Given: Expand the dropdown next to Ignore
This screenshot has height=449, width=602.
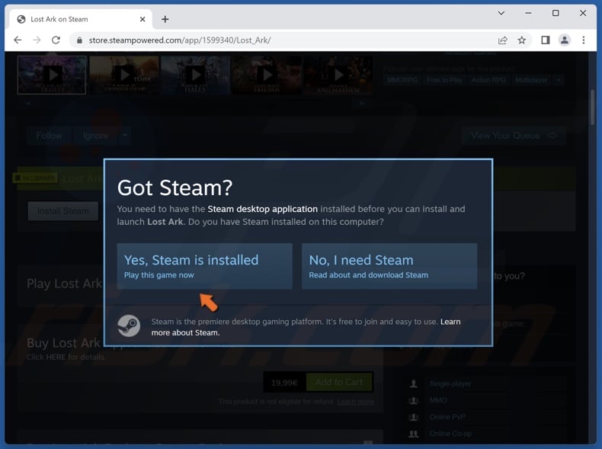Looking at the screenshot, I should [x=125, y=136].
